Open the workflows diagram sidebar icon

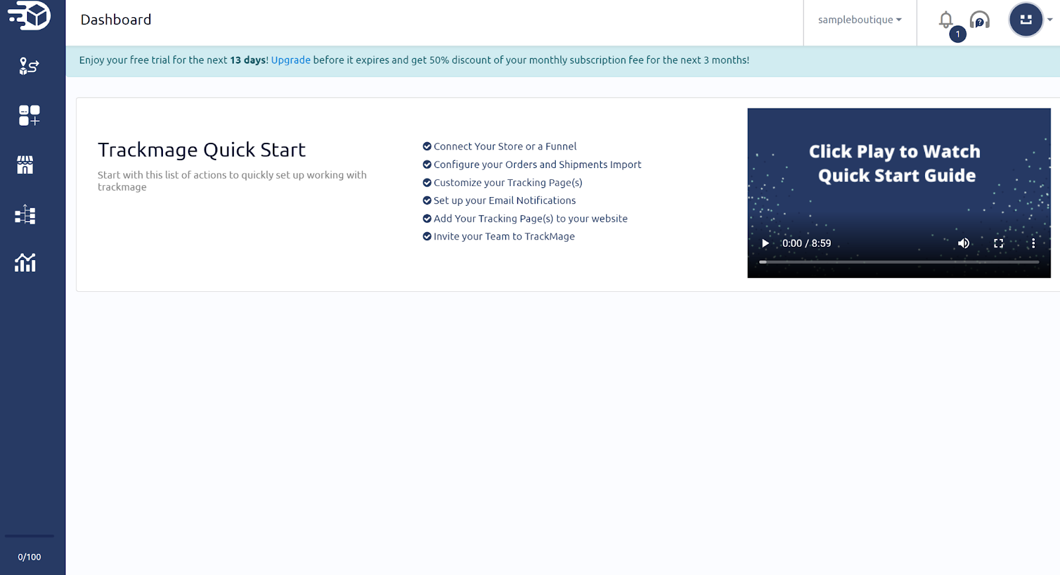pyautogui.click(x=25, y=214)
